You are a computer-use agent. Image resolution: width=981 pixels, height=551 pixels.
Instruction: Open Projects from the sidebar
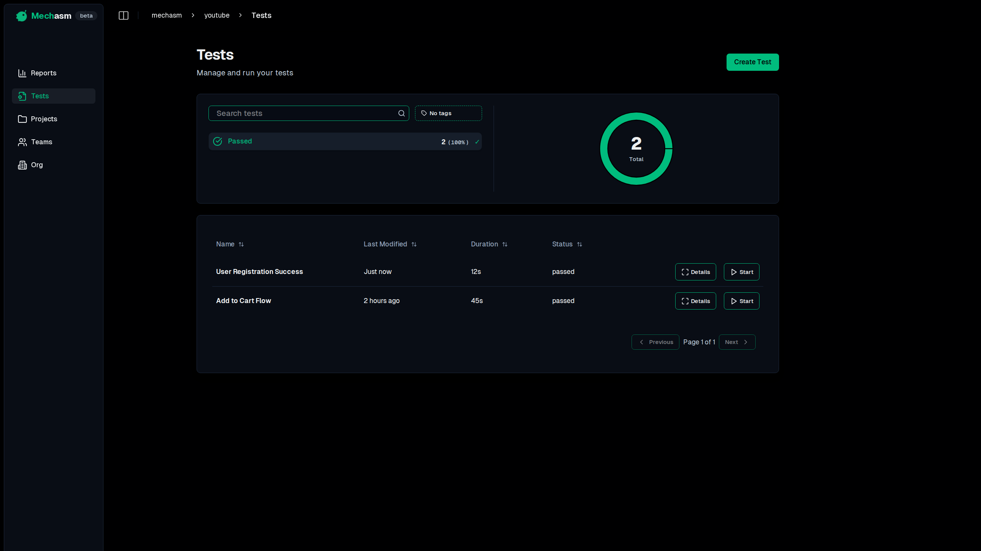44,119
